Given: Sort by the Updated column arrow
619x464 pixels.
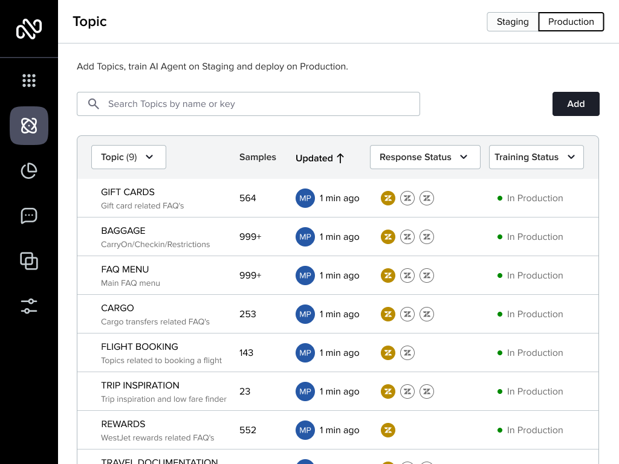Looking at the screenshot, I should pos(340,158).
